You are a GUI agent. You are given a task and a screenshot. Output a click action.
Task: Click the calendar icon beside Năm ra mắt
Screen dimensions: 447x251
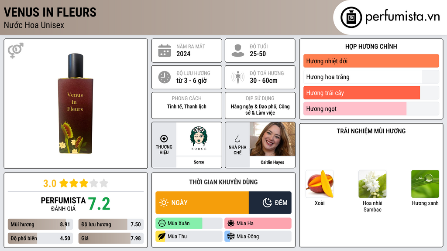coord(165,51)
